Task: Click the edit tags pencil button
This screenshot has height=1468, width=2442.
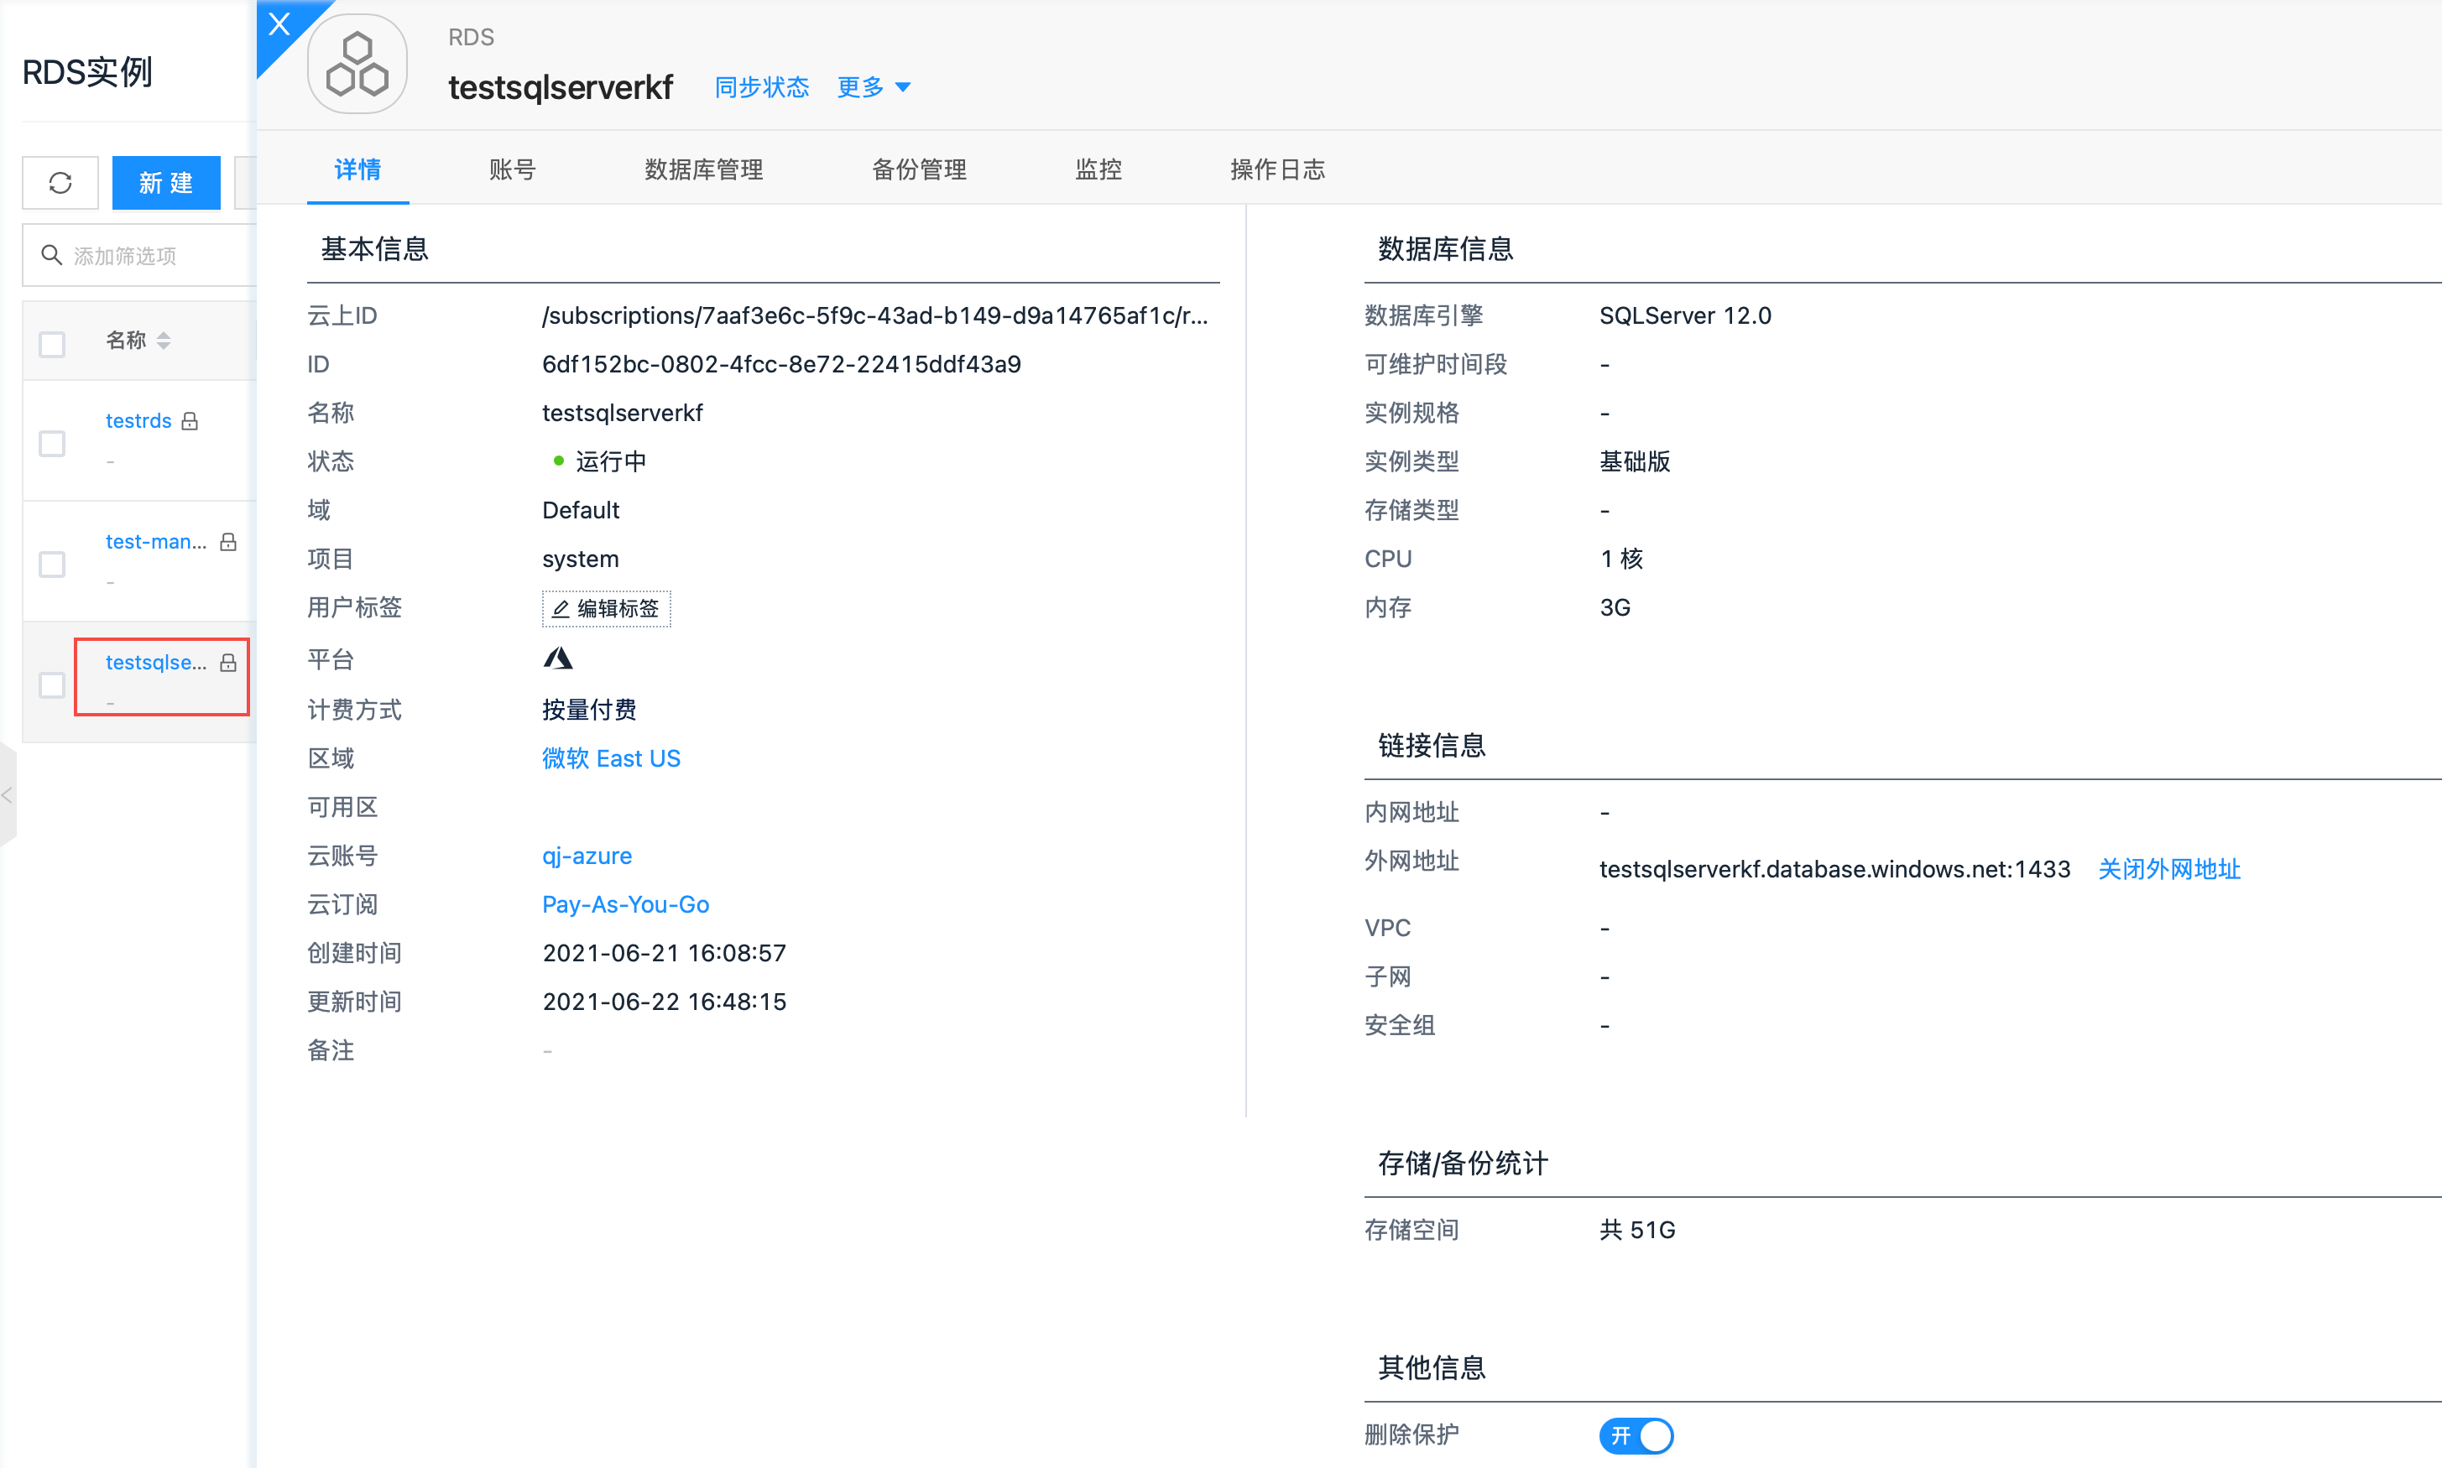Action: tap(606, 608)
